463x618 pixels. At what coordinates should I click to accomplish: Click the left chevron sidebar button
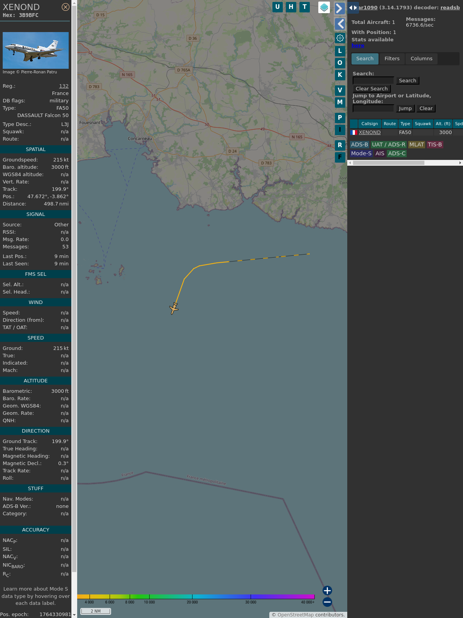340,24
